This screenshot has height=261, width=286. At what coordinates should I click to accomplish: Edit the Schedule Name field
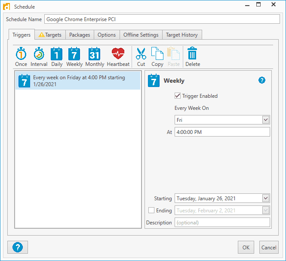click(x=162, y=19)
